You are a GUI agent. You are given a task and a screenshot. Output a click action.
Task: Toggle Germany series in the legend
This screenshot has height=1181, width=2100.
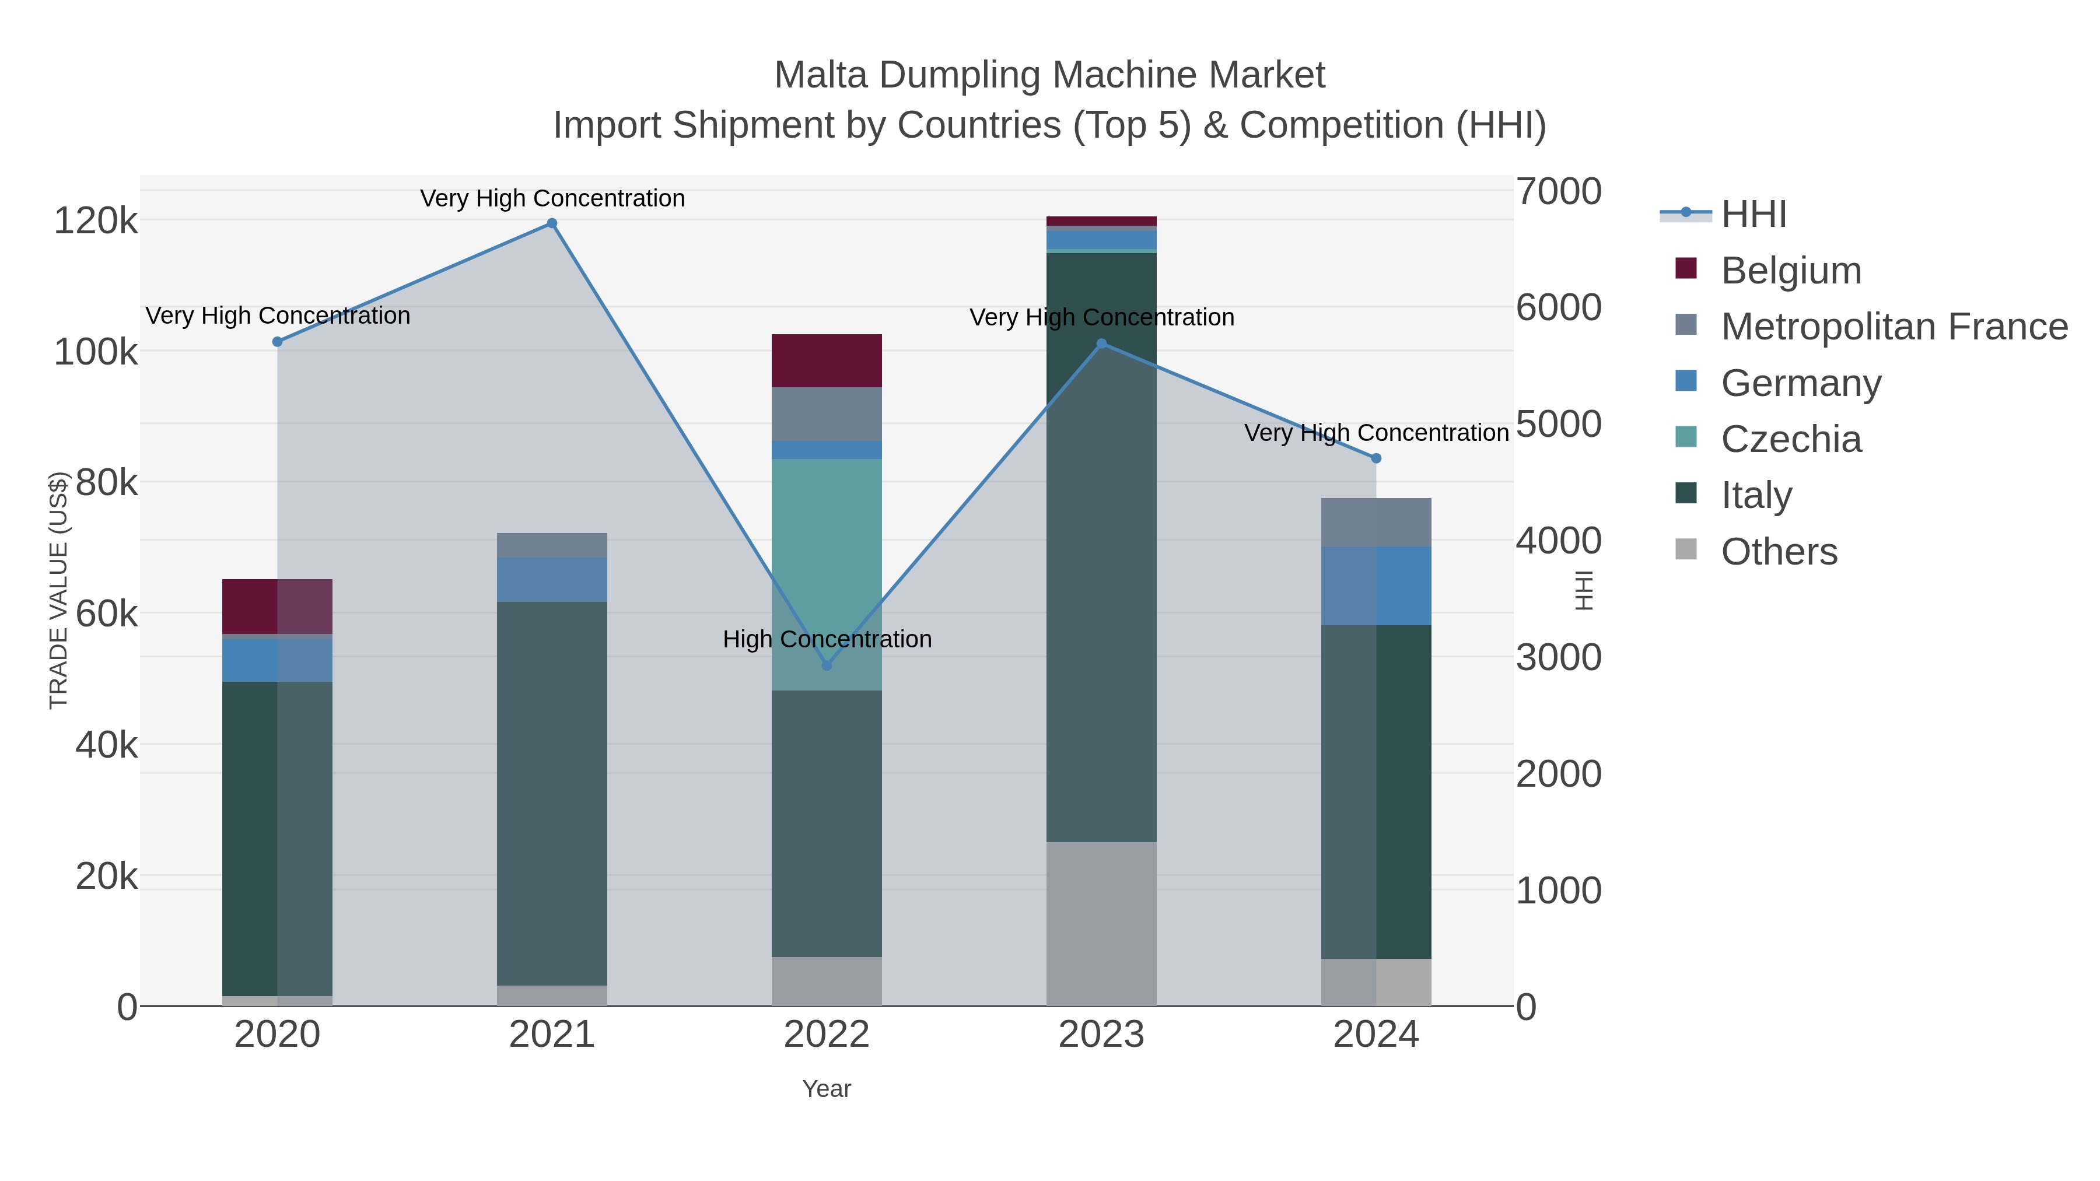point(1777,383)
